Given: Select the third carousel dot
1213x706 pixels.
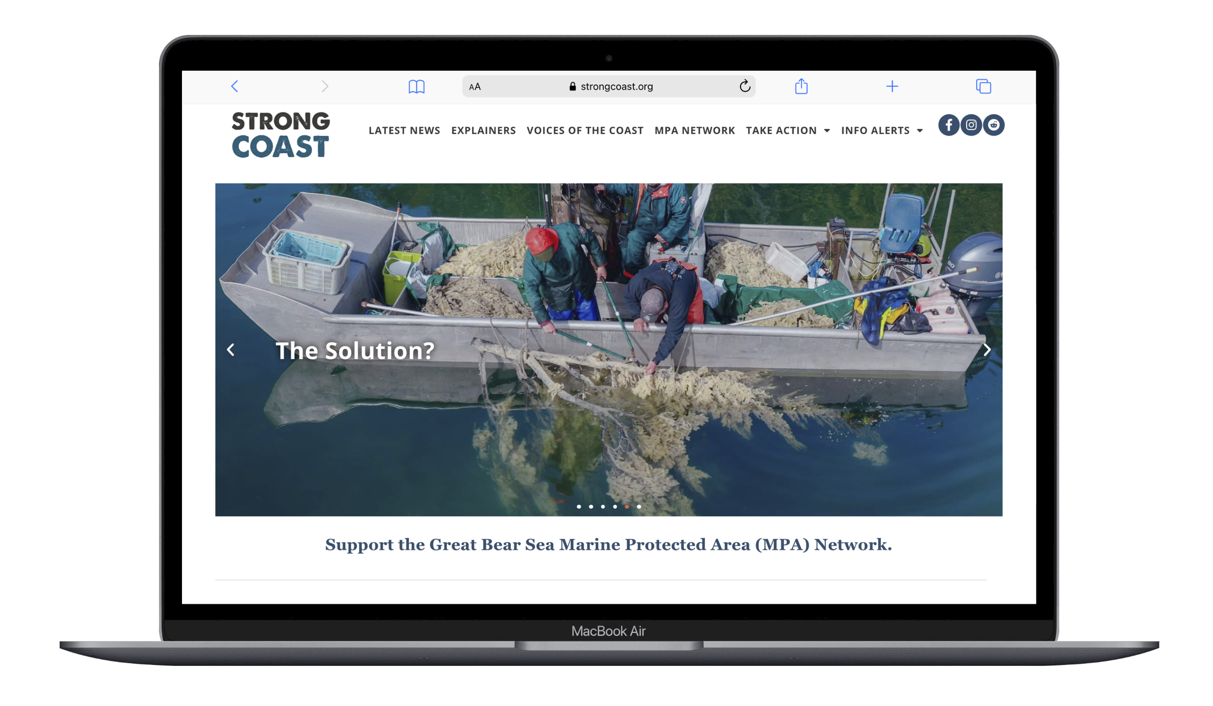Looking at the screenshot, I should [x=603, y=506].
